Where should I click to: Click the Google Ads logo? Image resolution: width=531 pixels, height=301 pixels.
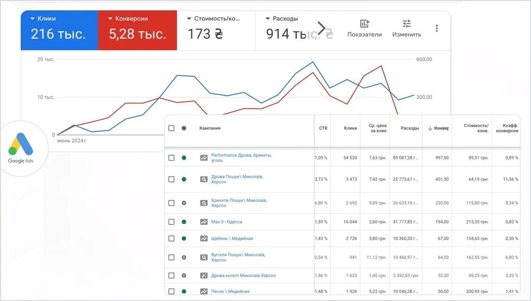point(21,148)
